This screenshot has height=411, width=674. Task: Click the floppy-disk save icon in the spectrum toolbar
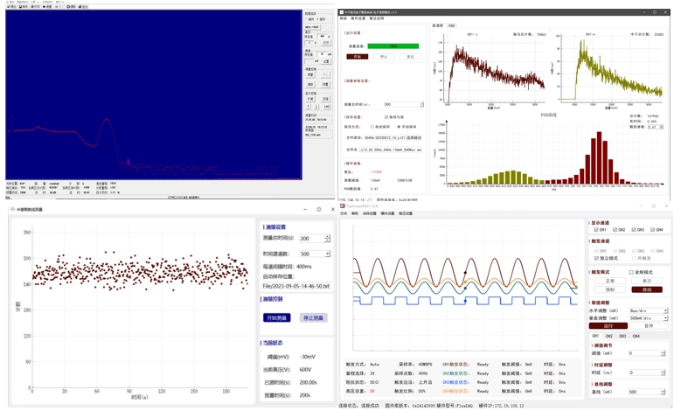pyautogui.click(x=20, y=6)
